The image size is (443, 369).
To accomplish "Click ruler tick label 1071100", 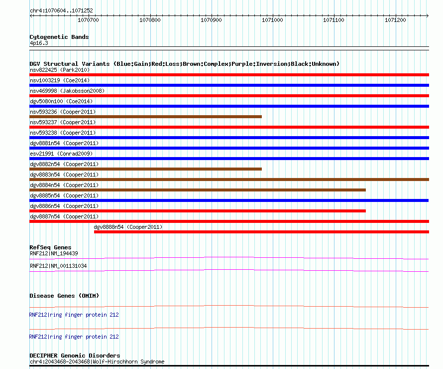I will (333, 20).
